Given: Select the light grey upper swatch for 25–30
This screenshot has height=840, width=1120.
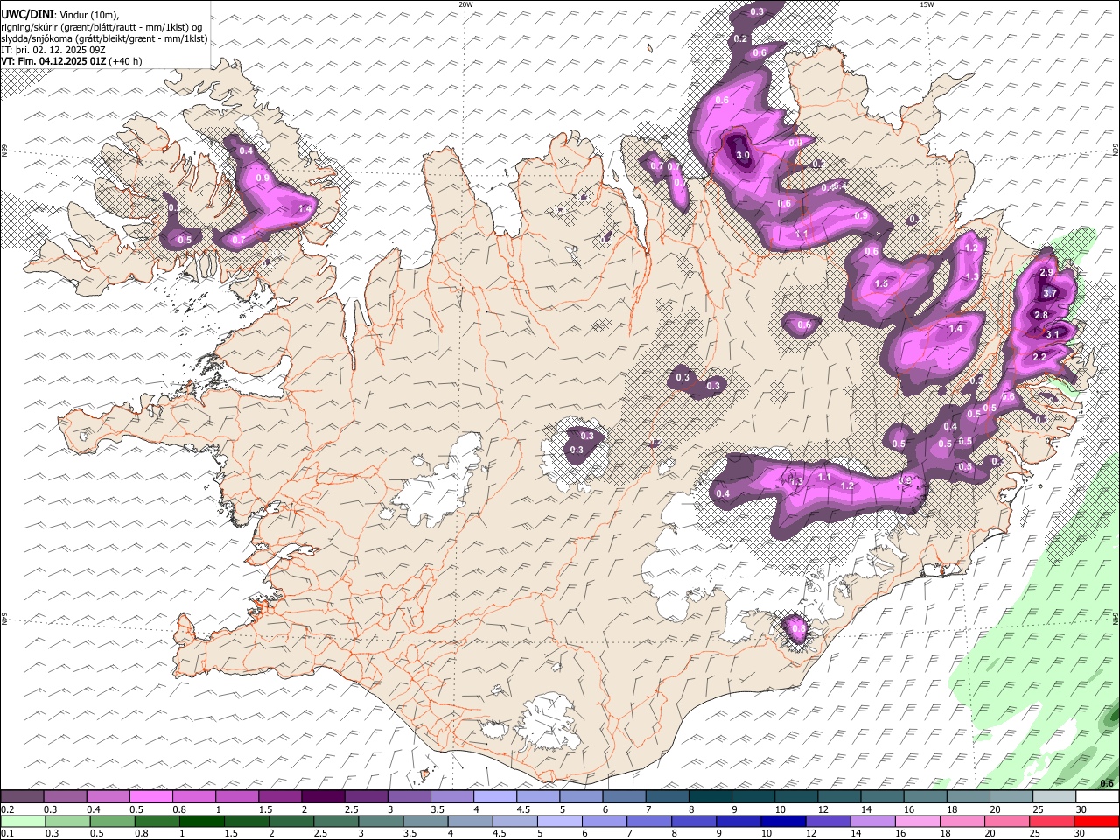Looking at the screenshot, I should (x=1054, y=796).
